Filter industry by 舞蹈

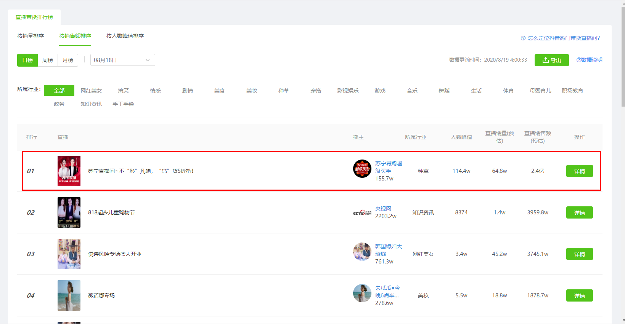pos(444,91)
